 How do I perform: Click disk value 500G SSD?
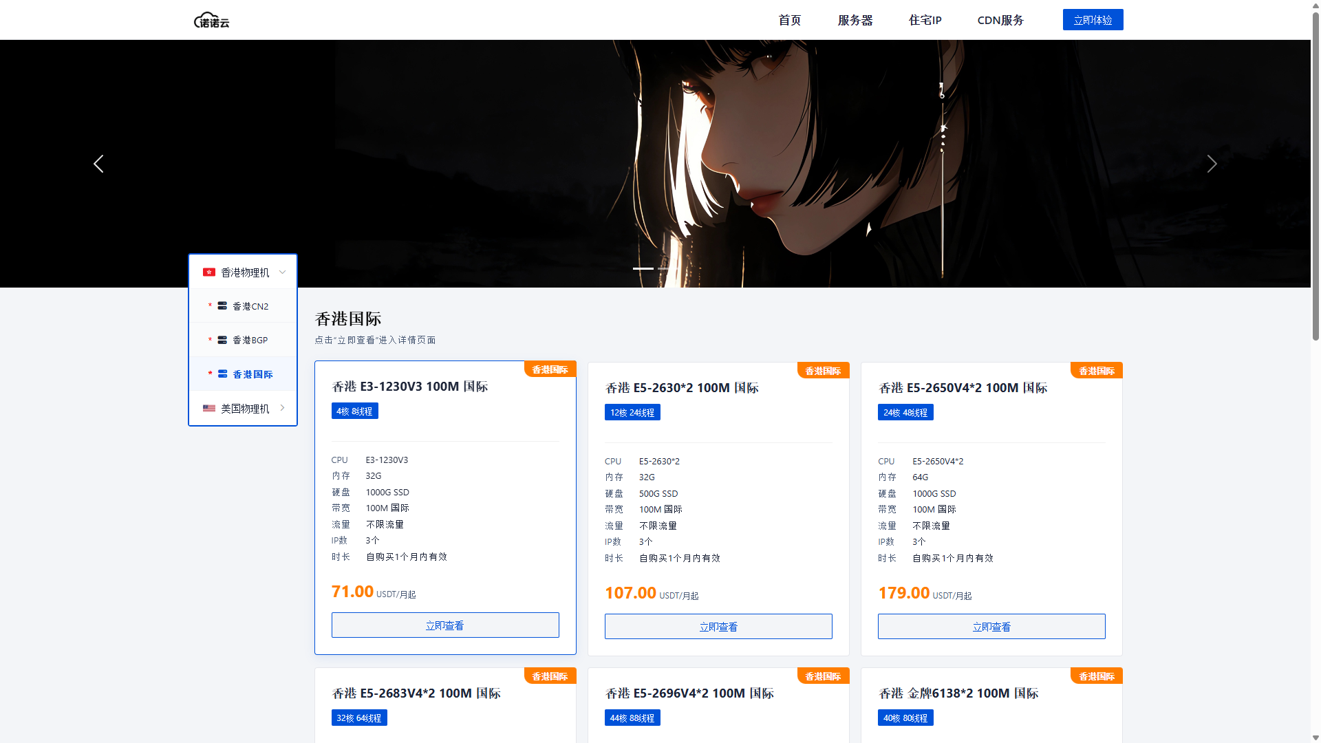[658, 493]
